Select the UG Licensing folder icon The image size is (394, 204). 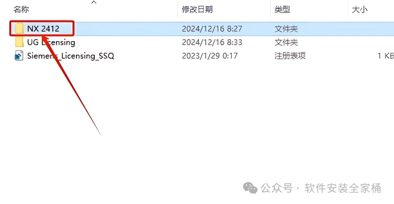pos(19,42)
